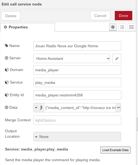This screenshot has height=165, width=138.
Task: Click the J: JSON type icon
Action: point(41,108)
